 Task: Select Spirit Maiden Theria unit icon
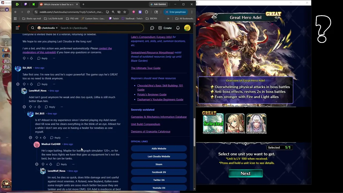point(235,123)
